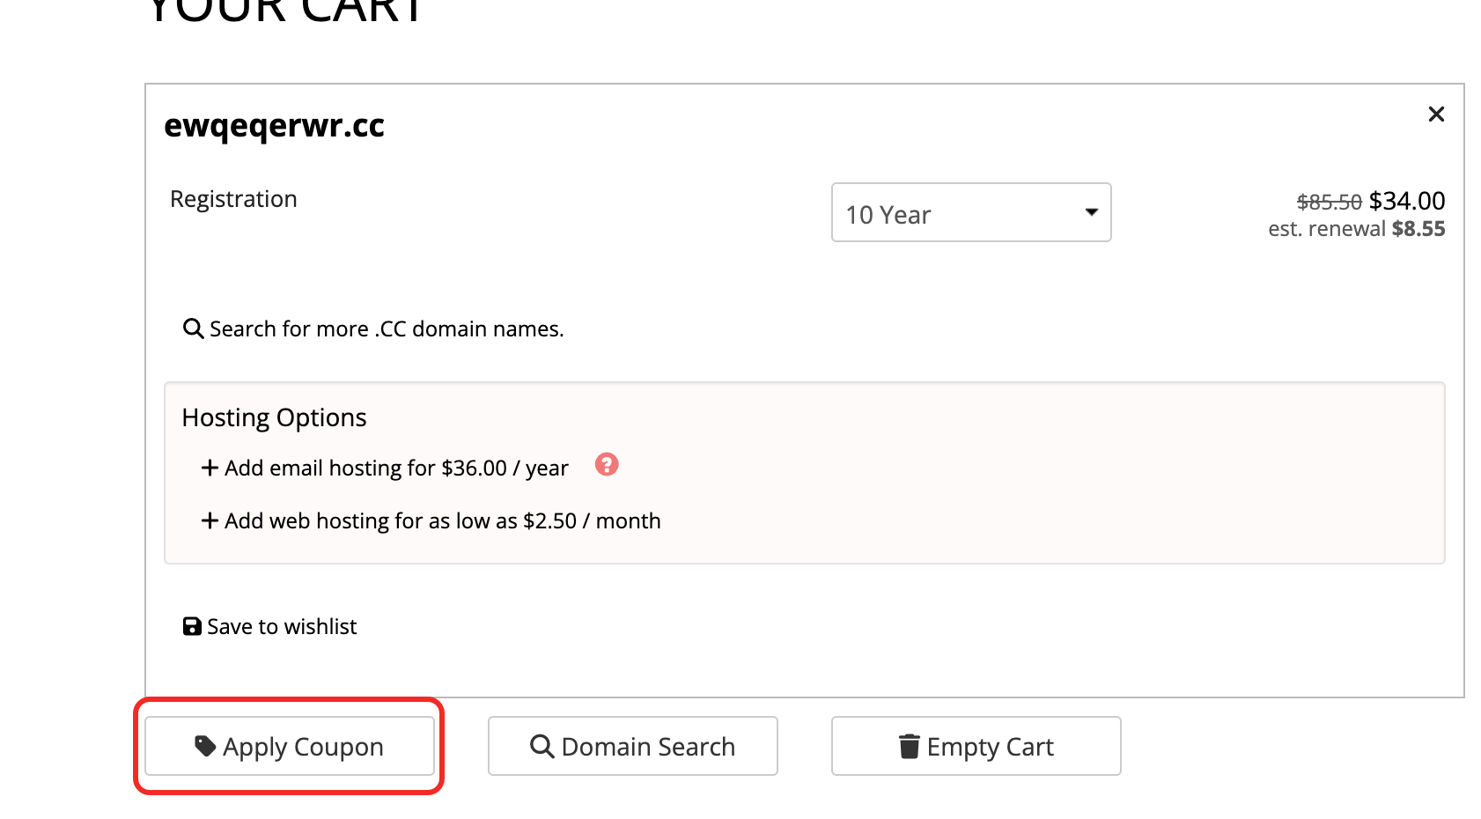Click the Empty Cart button

[x=976, y=746]
